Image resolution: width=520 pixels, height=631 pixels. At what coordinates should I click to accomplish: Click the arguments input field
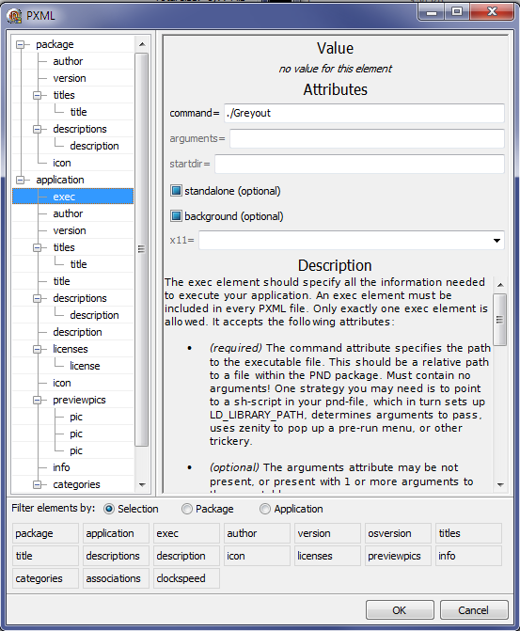click(x=367, y=138)
